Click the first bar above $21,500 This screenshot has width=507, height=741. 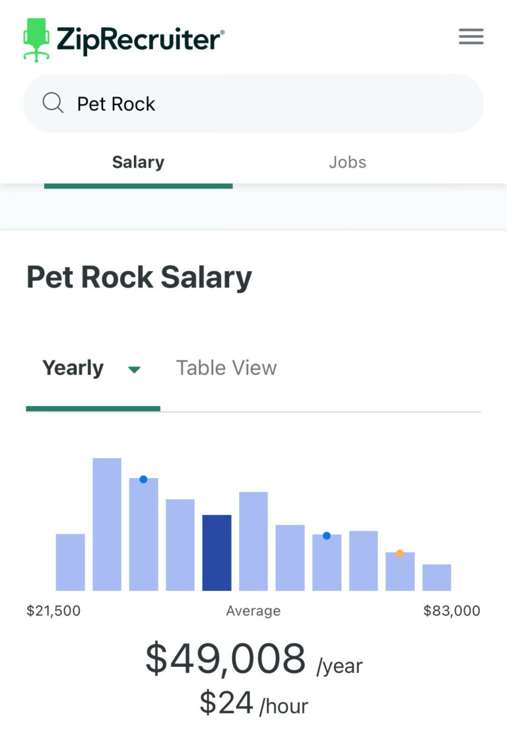(x=70, y=562)
